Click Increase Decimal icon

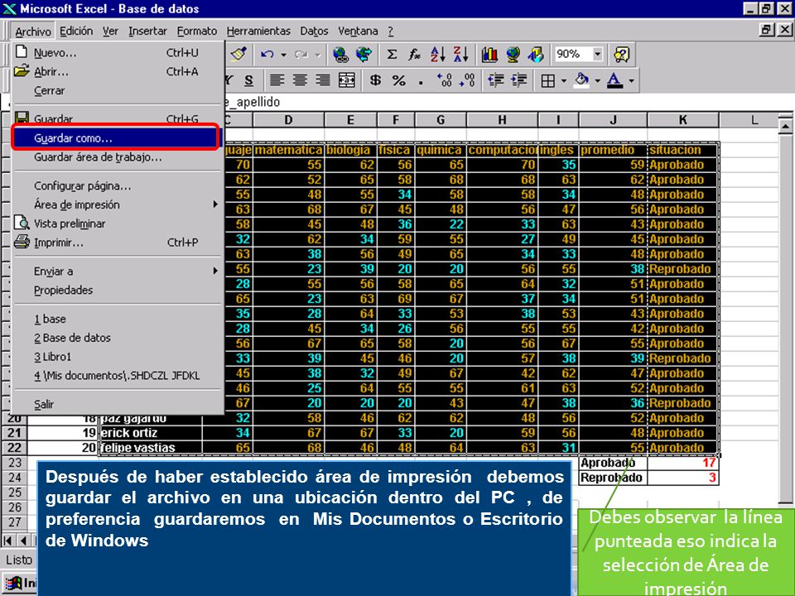pyautogui.click(x=444, y=80)
